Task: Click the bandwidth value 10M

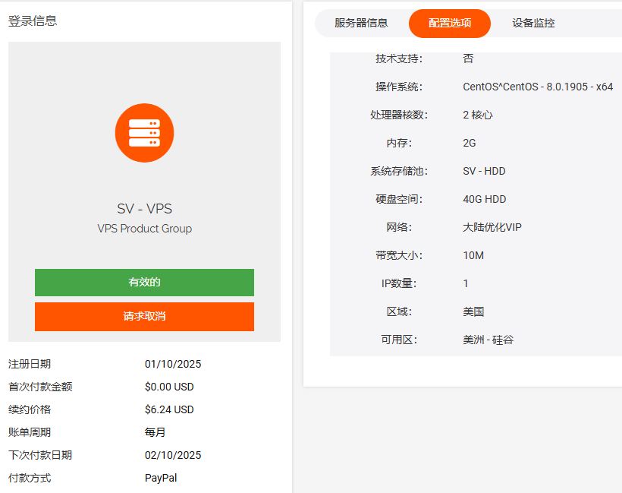Action: click(x=473, y=255)
